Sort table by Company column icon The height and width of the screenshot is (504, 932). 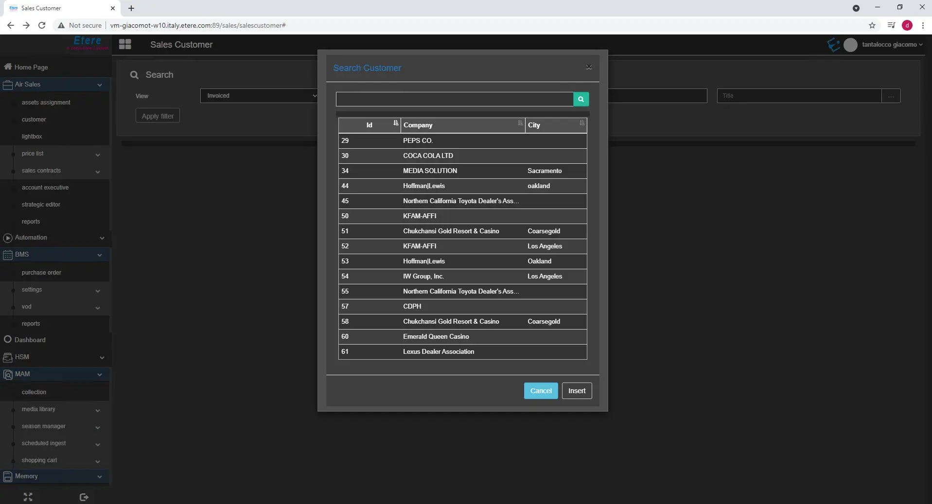(520, 123)
